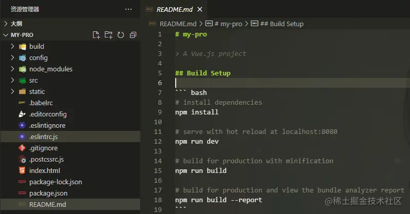The height and width of the screenshot is (214, 410).
Task: Close the README.md editor tab
Action: coord(200,9)
